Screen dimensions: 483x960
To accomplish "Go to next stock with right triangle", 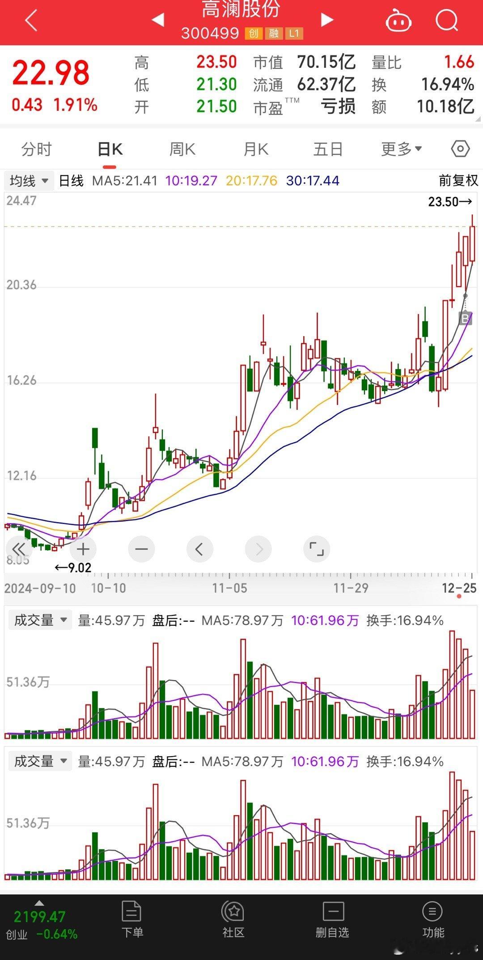I will coord(327,20).
